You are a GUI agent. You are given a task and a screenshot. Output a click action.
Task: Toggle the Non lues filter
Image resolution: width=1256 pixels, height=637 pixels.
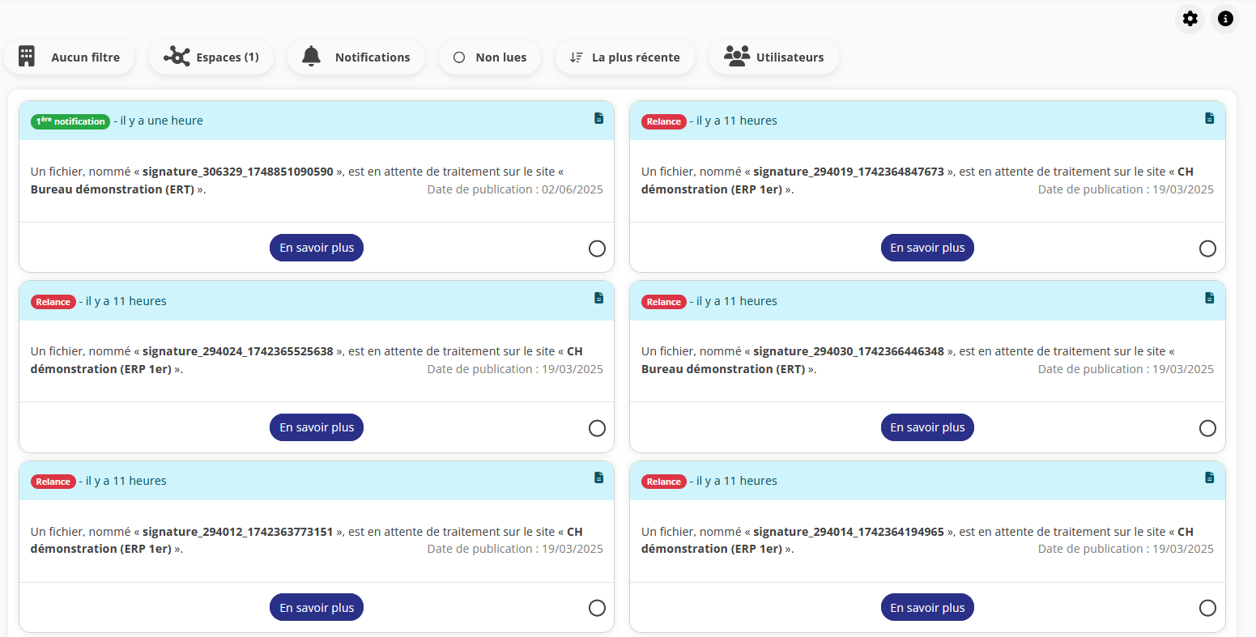pyautogui.click(x=490, y=57)
